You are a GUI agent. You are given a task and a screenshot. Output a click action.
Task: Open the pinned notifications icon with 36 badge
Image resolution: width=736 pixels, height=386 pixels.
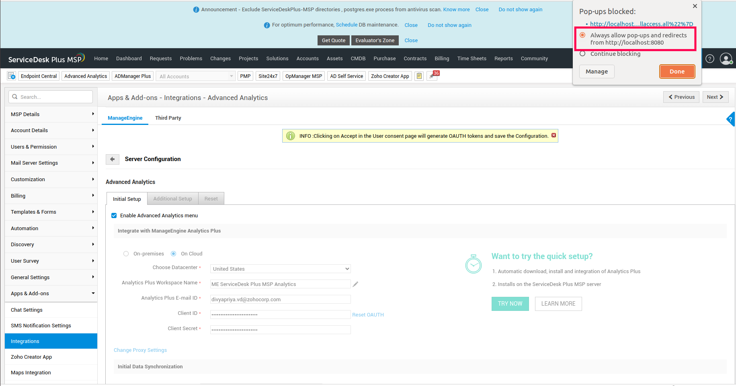coord(433,76)
